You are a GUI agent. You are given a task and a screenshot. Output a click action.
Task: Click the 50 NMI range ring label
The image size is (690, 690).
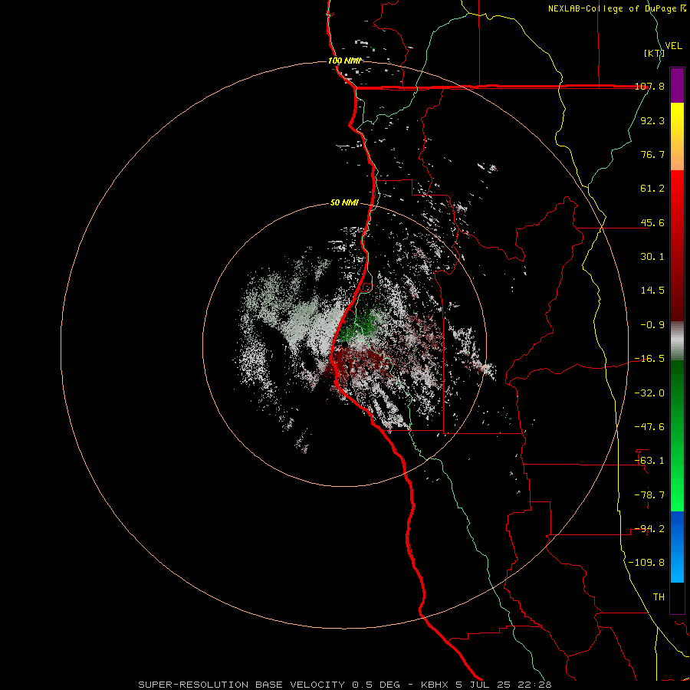(x=344, y=203)
